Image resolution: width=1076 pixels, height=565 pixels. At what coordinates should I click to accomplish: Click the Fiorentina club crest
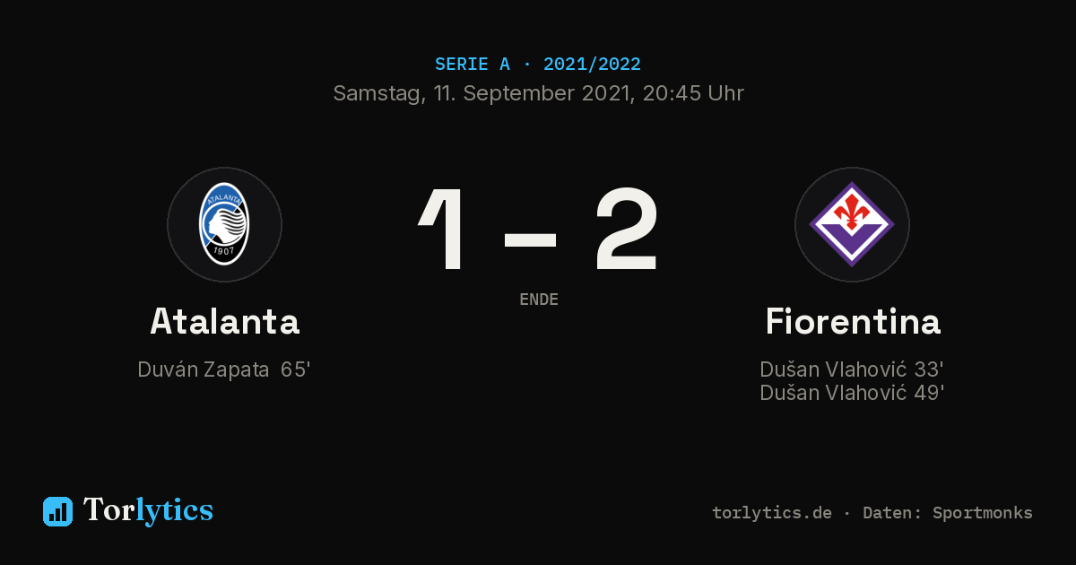852,224
